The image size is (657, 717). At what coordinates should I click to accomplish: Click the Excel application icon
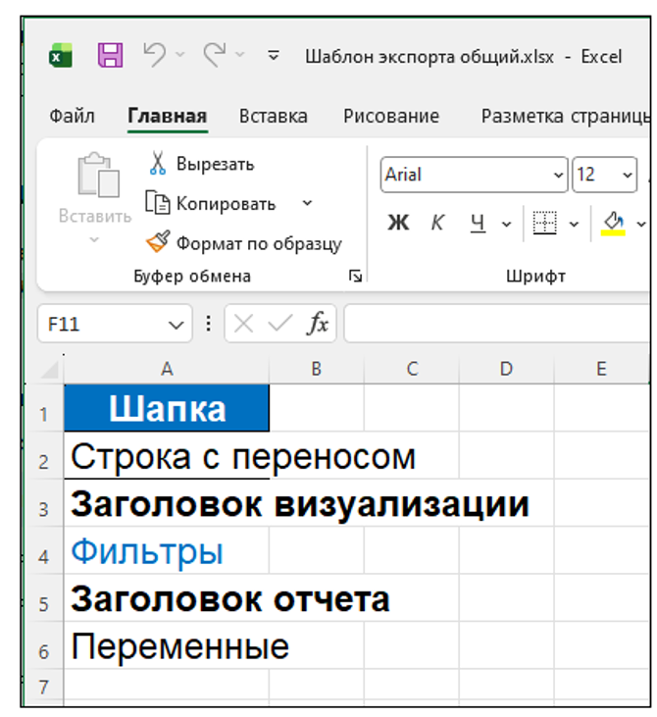(61, 56)
